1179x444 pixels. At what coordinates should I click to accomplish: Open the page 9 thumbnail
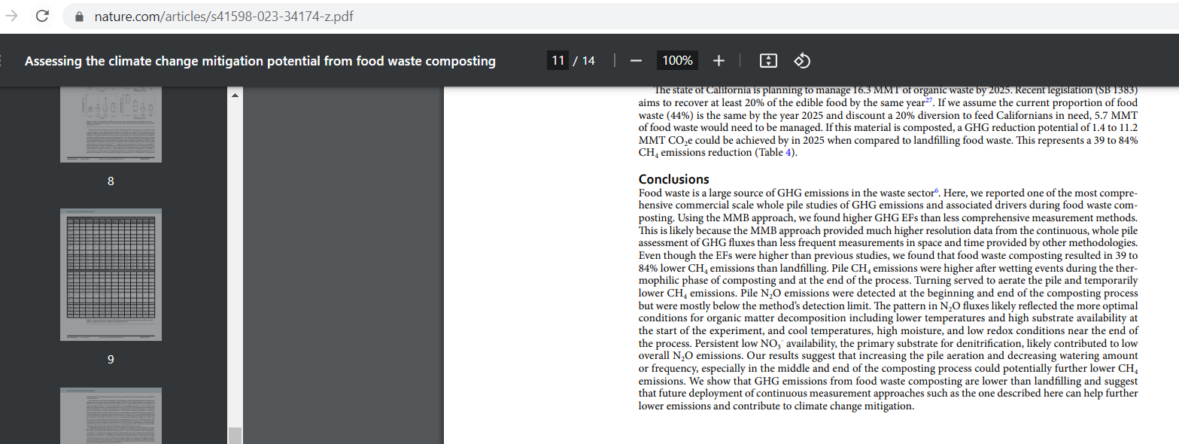pos(111,275)
